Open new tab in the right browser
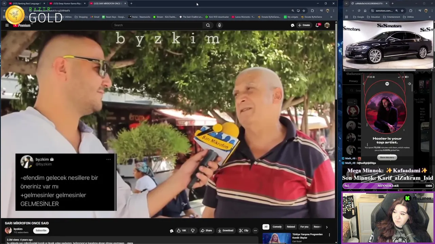 coord(393,3)
